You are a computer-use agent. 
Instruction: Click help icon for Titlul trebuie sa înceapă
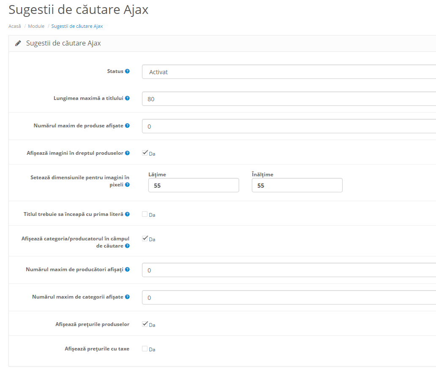128,214
